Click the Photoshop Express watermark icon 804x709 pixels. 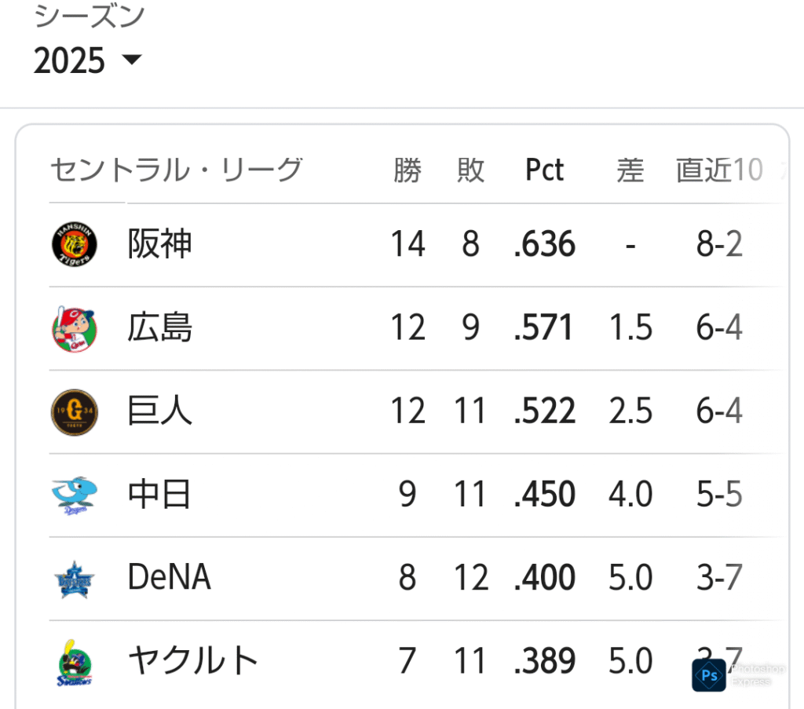[x=709, y=675]
